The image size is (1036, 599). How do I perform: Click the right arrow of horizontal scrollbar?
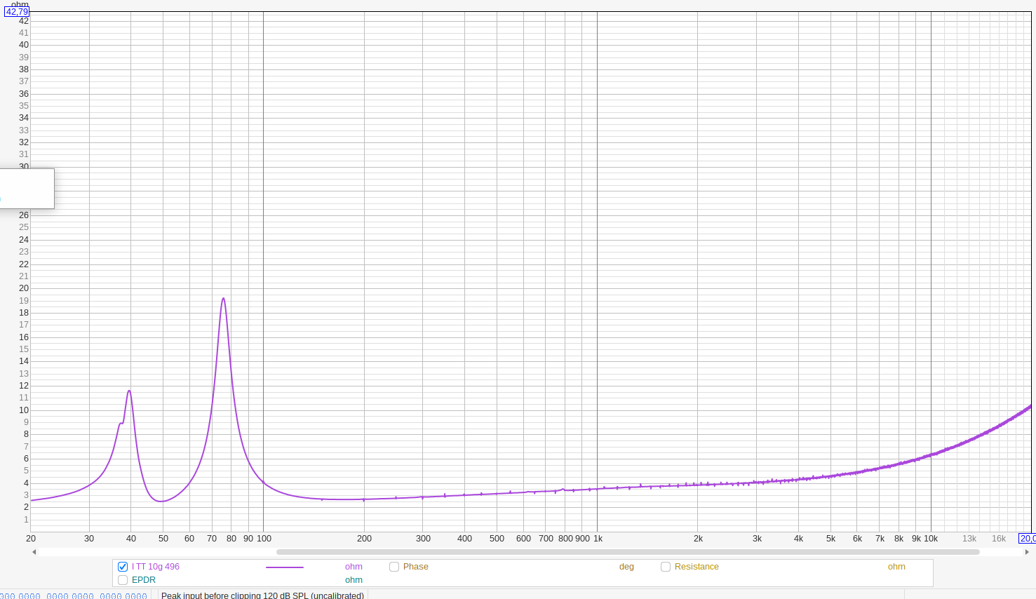(x=1027, y=552)
